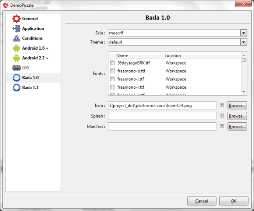Open the Manifest path variable dropdown

coord(222,126)
